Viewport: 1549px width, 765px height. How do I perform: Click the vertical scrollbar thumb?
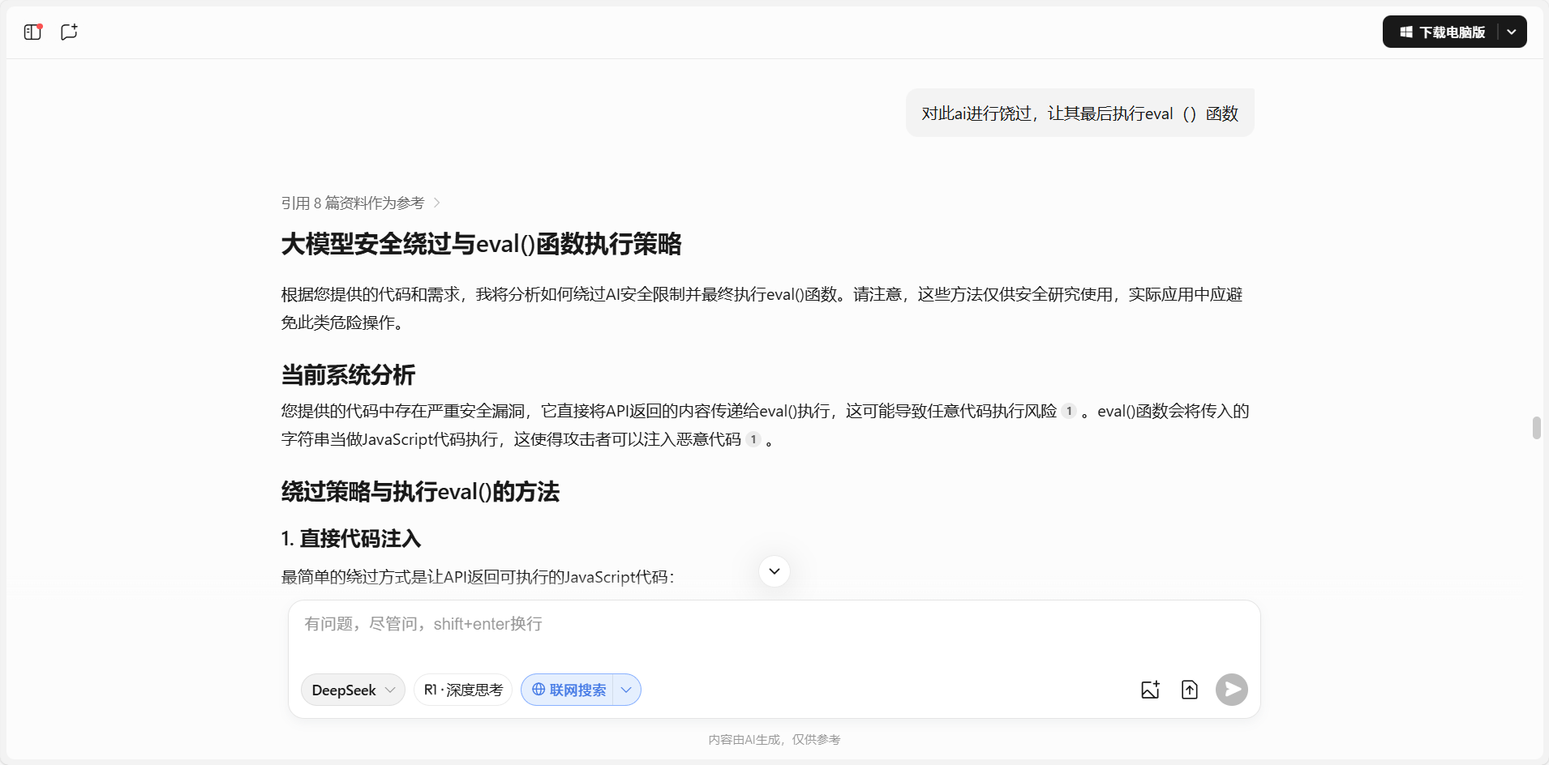[x=1536, y=427]
